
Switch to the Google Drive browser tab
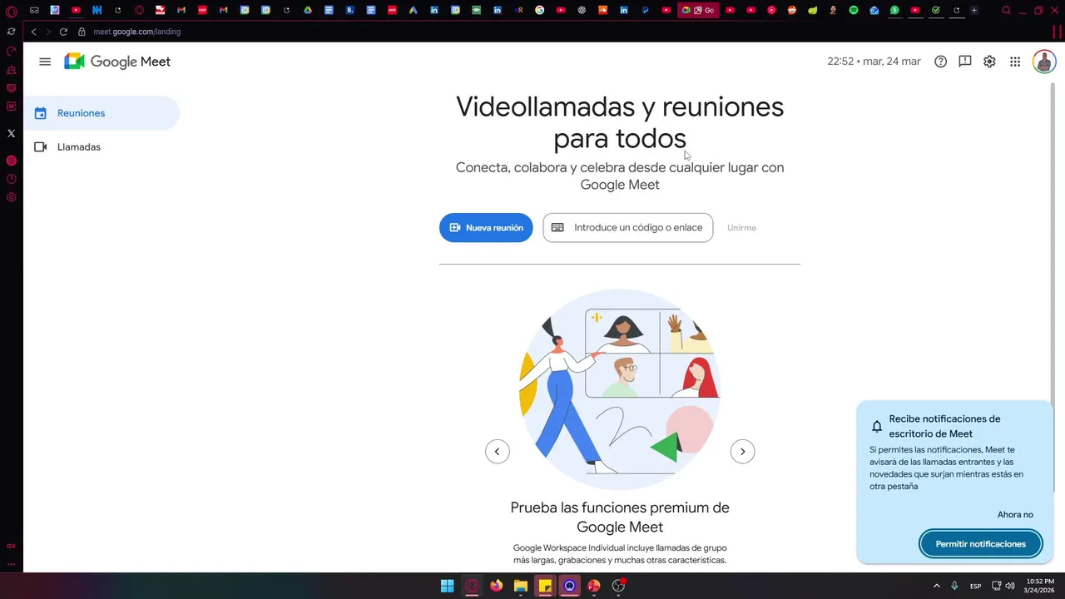[x=308, y=10]
